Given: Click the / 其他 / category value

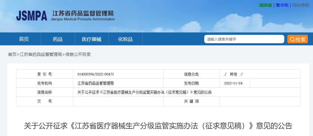Looking at the screenshot, I should pyautogui.click(x=234, y=74).
